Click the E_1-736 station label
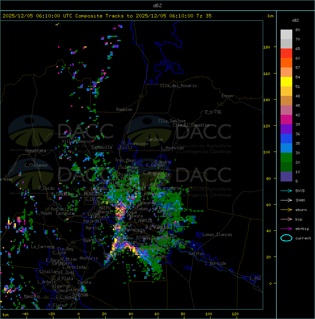 [213, 112]
